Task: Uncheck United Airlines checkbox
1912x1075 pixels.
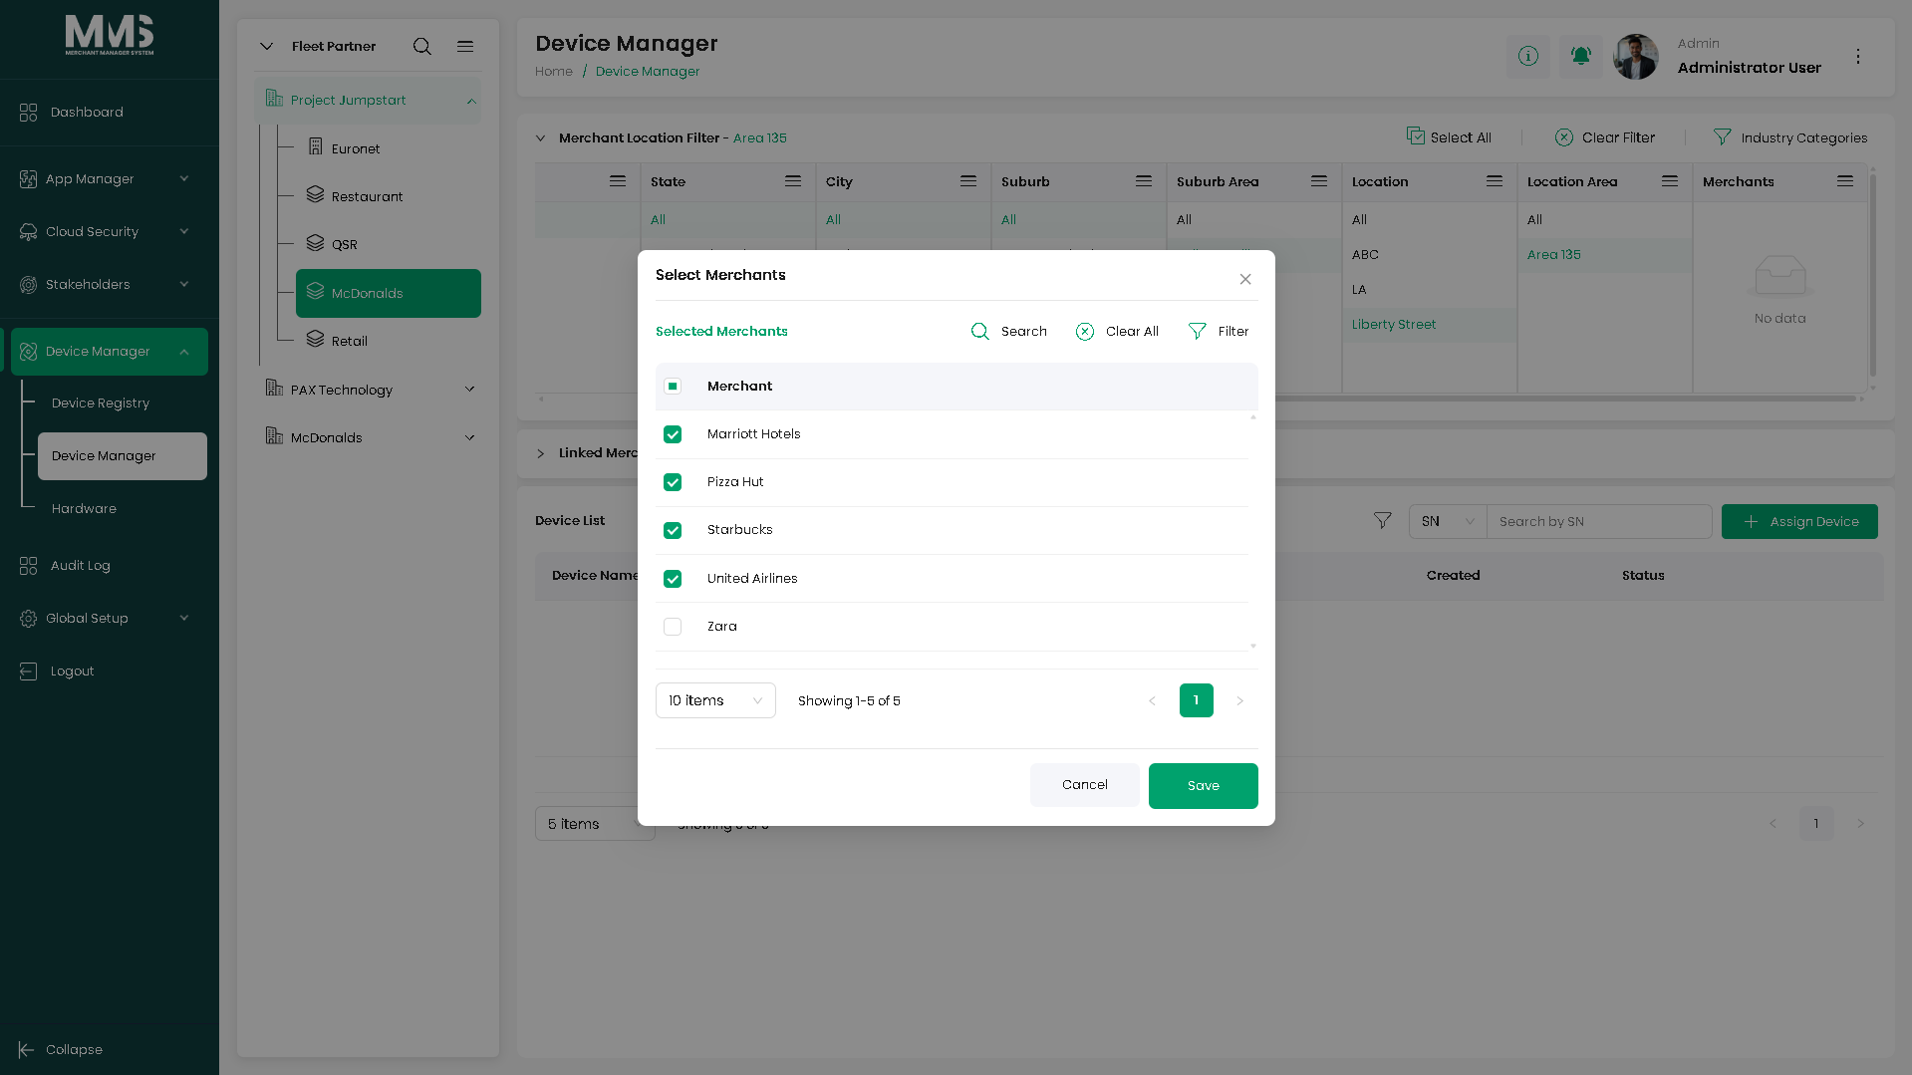Action: (673, 580)
